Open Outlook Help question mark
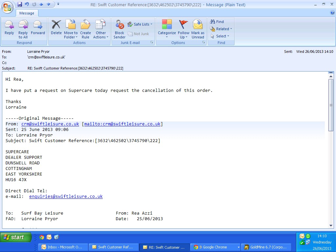 (x=332, y=13)
